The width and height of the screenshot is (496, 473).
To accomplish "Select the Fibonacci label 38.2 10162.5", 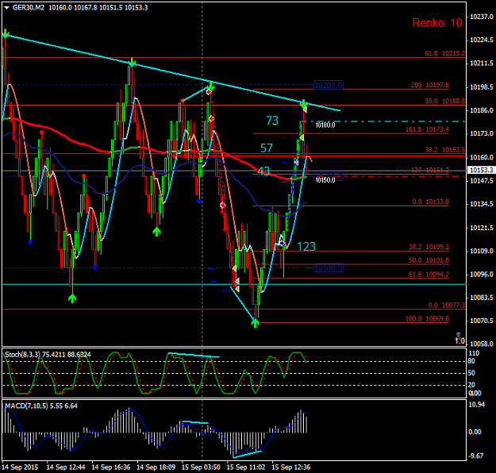I will 444,150.
